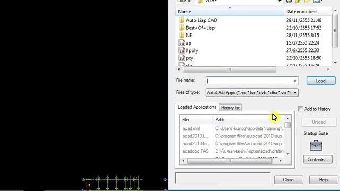Select the acad2010.L... loaded application row
Image resolution: width=340 pixels, height=191 pixels.
click(232, 136)
